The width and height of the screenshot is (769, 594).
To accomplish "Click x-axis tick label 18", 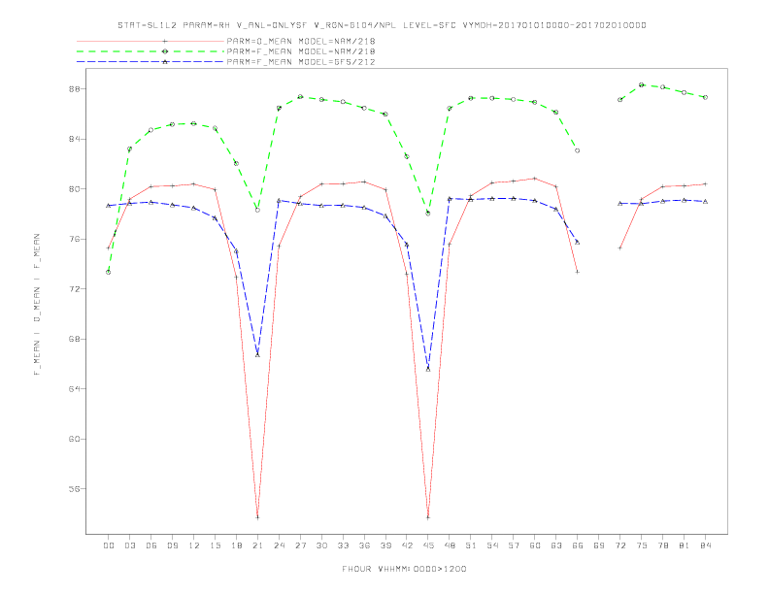I will pyautogui.click(x=236, y=545).
